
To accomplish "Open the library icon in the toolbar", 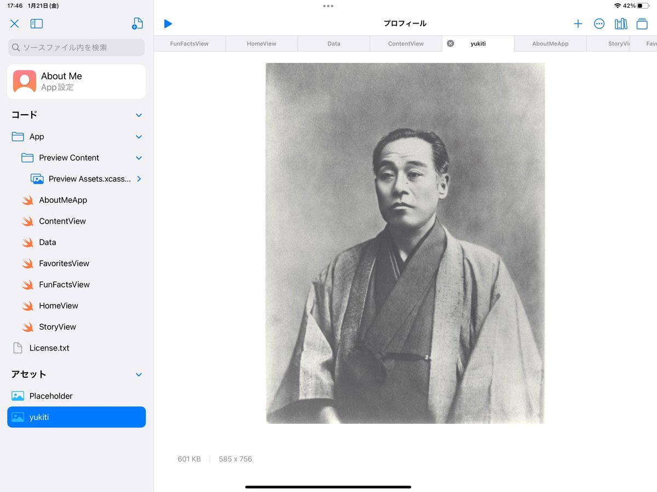I will [621, 24].
